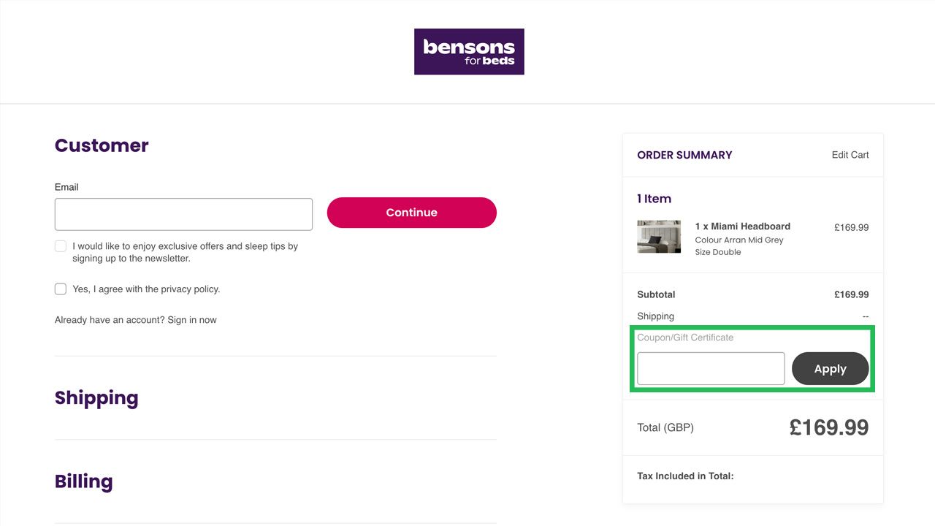Click the Bensons for Beds logo
Viewport: 935px width, 526px height.
(469, 52)
